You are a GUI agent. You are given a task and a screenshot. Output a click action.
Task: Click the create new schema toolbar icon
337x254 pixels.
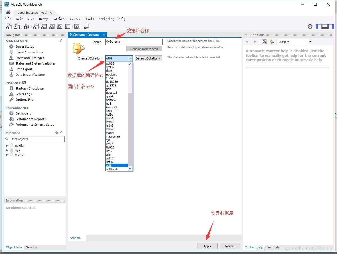[36, 26]
